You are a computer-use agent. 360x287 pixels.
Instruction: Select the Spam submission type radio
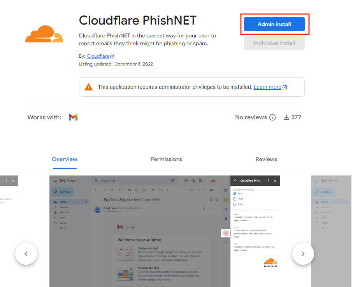(235, 193)
